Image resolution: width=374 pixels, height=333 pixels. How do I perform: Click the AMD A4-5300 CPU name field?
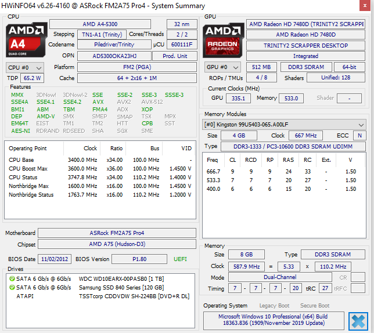coord(100,24)
